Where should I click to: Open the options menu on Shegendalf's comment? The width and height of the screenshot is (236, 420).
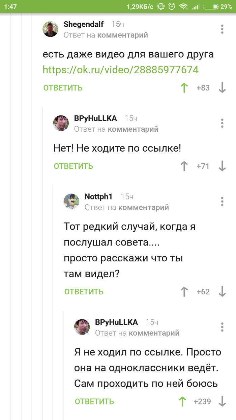[x=222, y=29]
